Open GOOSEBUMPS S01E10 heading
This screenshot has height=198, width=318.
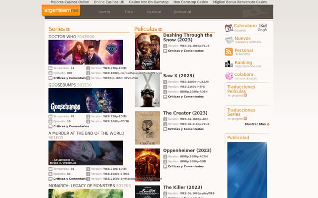[70, 85]
